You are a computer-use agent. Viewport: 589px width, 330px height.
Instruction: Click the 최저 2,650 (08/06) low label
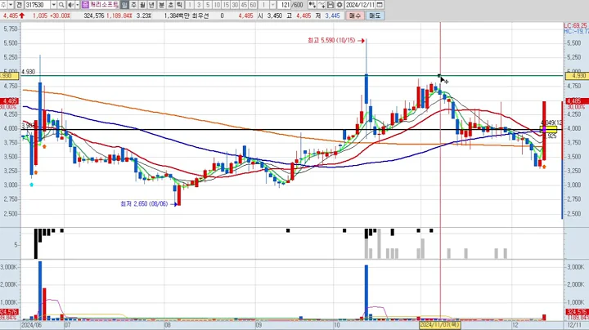[x=144, y=204]
